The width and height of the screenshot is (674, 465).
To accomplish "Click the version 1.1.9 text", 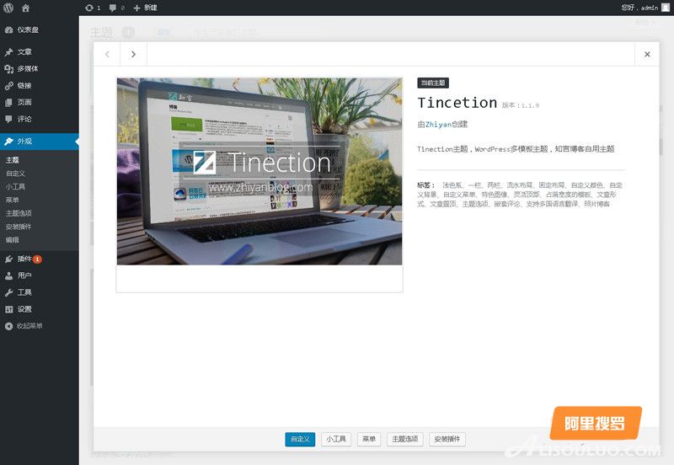I will point(521,105).
